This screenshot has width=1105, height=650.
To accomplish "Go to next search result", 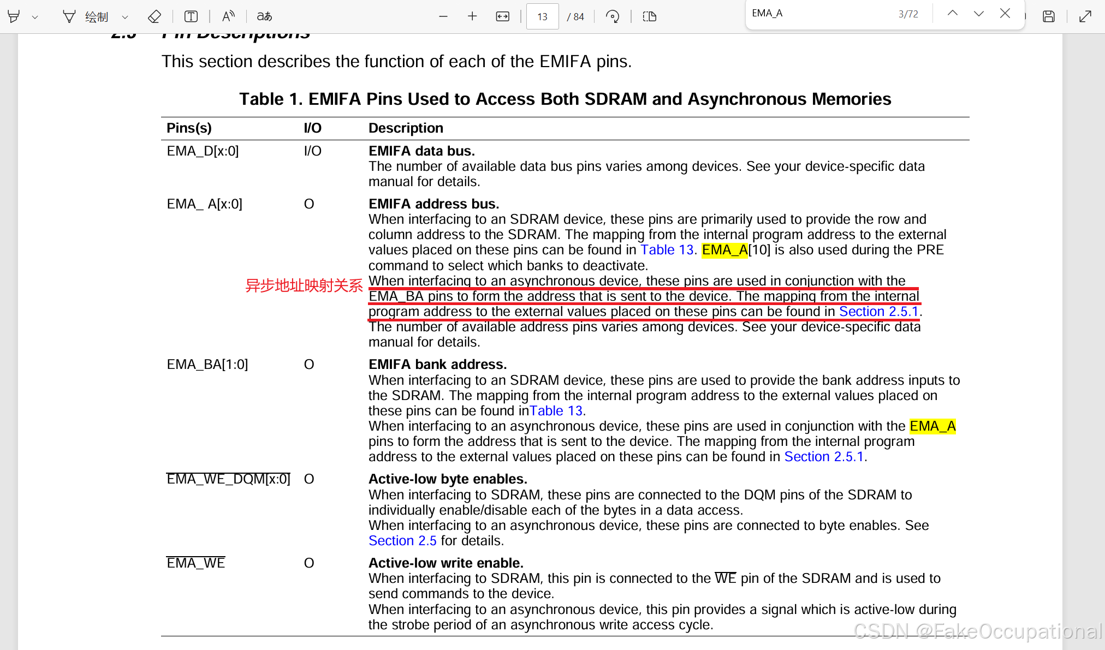I will tap(979, 13).
